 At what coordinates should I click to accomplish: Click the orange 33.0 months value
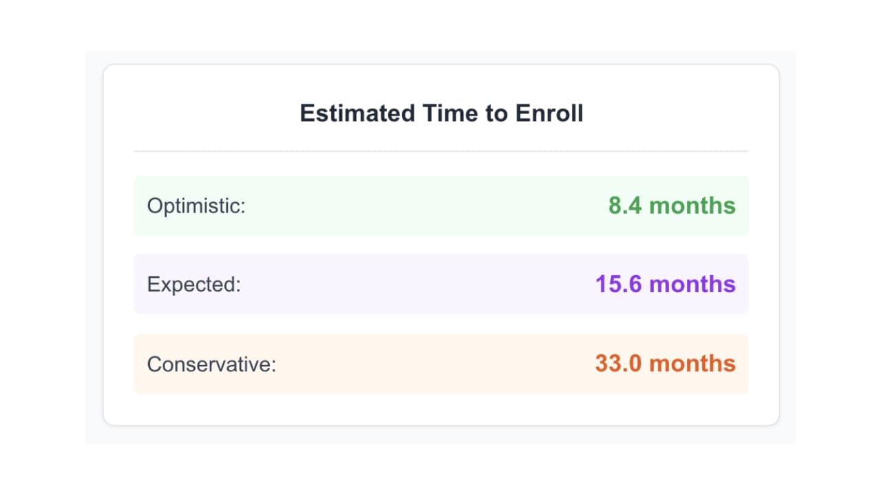tap(665, 364)
